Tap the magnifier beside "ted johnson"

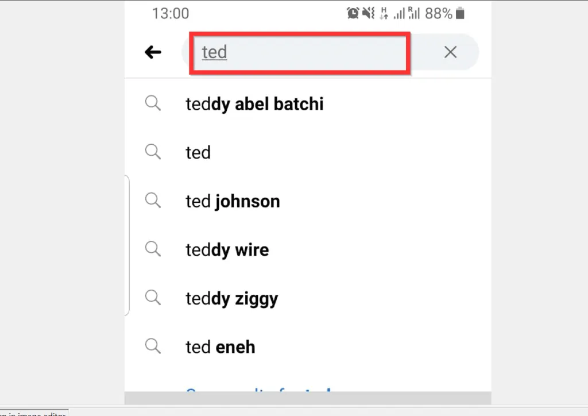pyautogui.click(x=153, y=201)
